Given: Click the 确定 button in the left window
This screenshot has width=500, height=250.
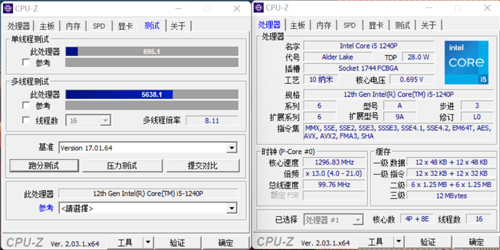Looking at the screenshot, I should [226, 243].
